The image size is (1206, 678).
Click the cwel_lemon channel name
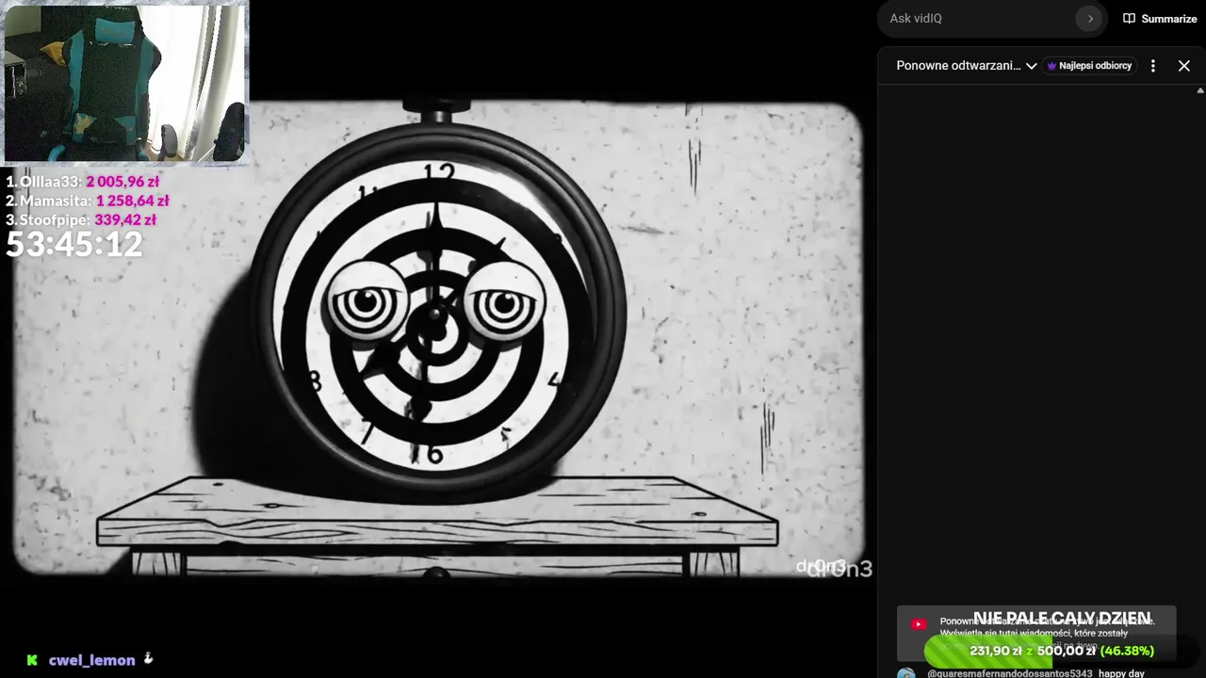(92, 660)
